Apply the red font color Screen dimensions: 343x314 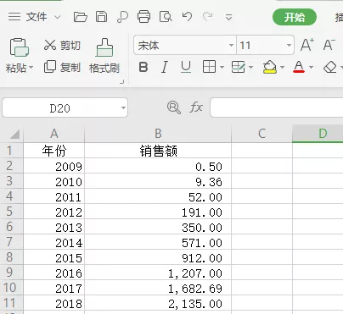point(299,67)
